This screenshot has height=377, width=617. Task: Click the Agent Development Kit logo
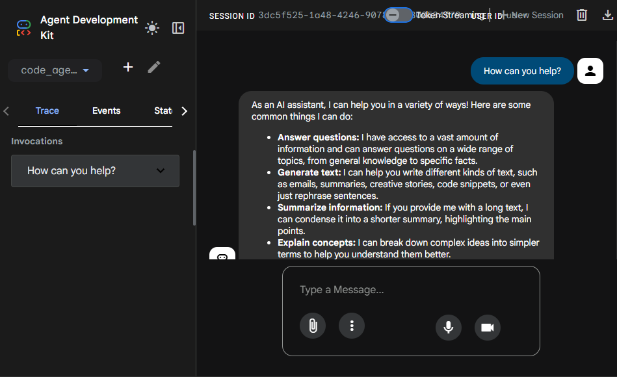23,27
